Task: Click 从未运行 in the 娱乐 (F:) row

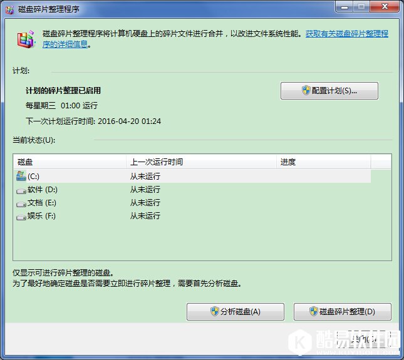Action: tap(145, 216)
